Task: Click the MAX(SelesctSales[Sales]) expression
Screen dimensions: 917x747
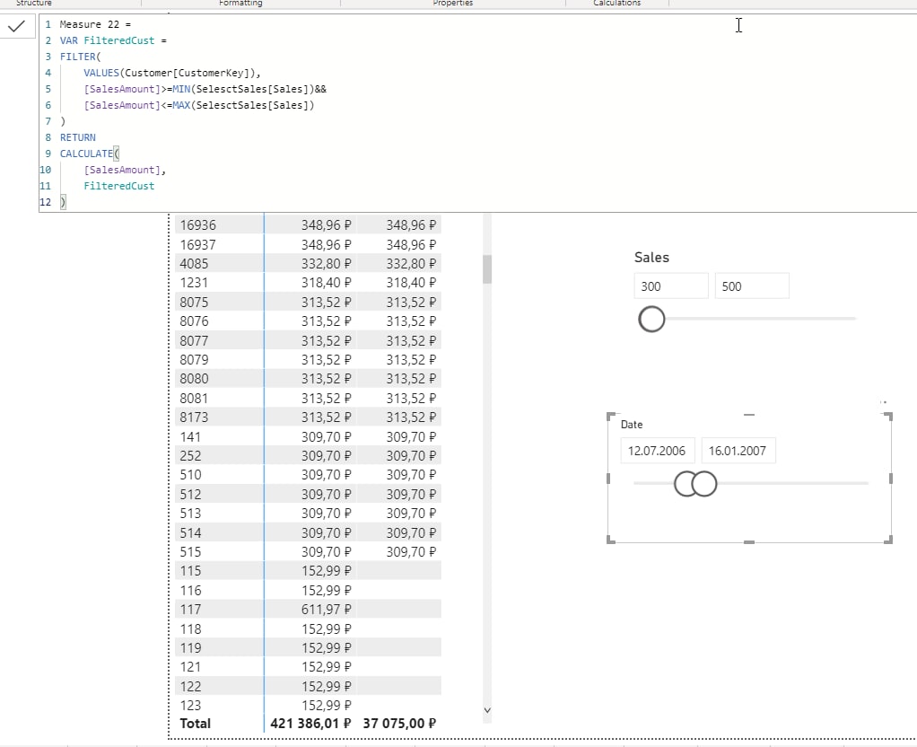Action: click(243, 105)
